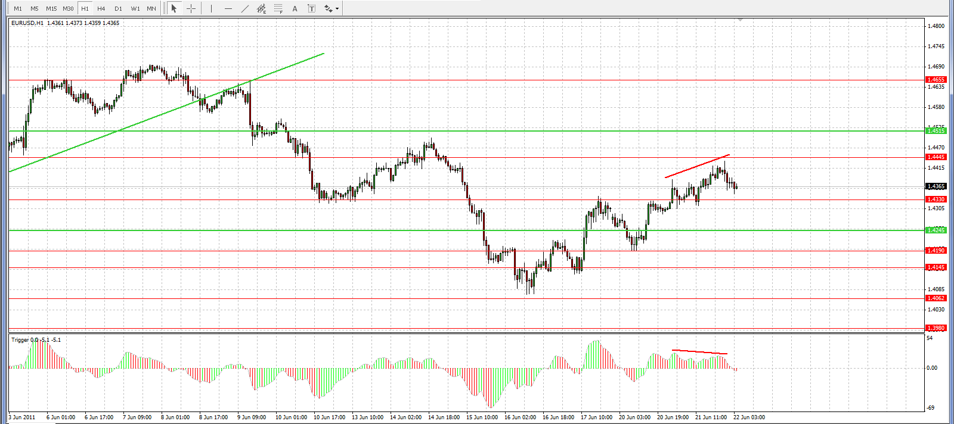The image size is (954, 424).
Task: Click the indicator scale value -69
Action: [x=930, y=408]
